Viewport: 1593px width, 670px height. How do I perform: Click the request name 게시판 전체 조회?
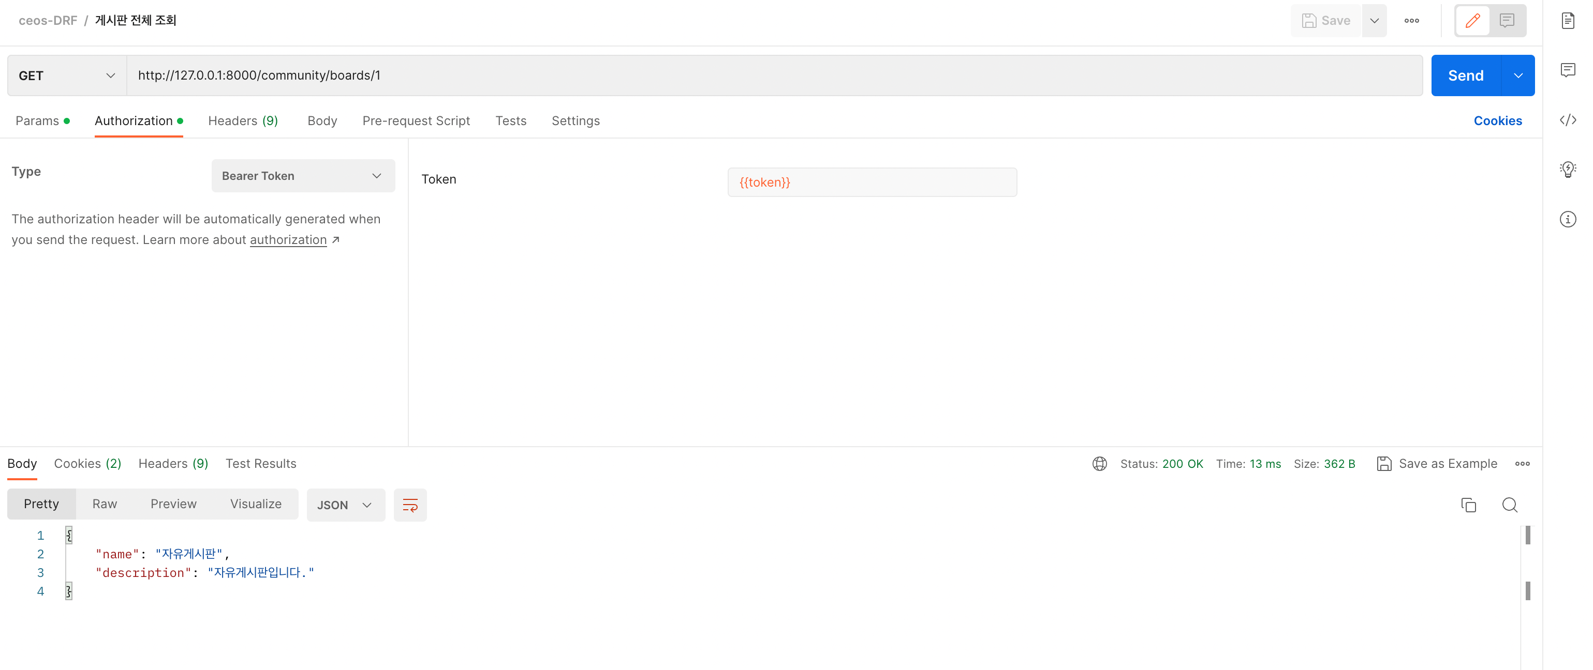click(x=136, y=20)
